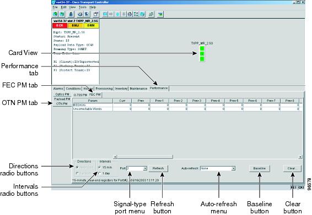Screen dimensions: 312x215
Task: Click the Baseline button
Action: pyautogui.click(x=259, y=168)
